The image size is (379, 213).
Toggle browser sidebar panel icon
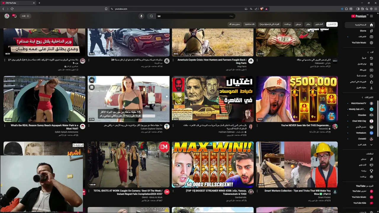[358, 9]
